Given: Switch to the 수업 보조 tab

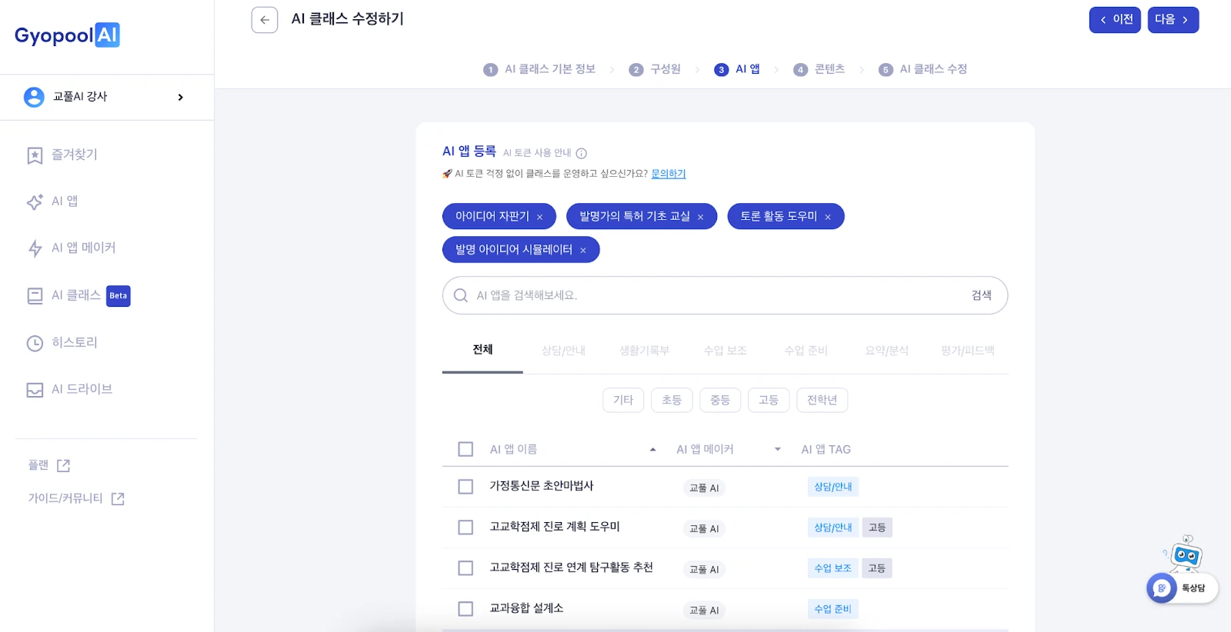Looking at the screenshot, I should point(725,351).
